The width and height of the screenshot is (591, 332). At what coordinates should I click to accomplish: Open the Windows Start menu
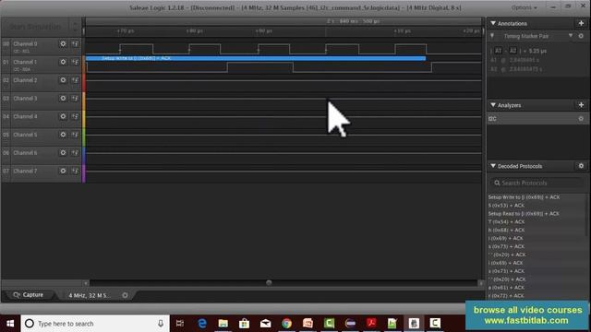coord(10,324)
